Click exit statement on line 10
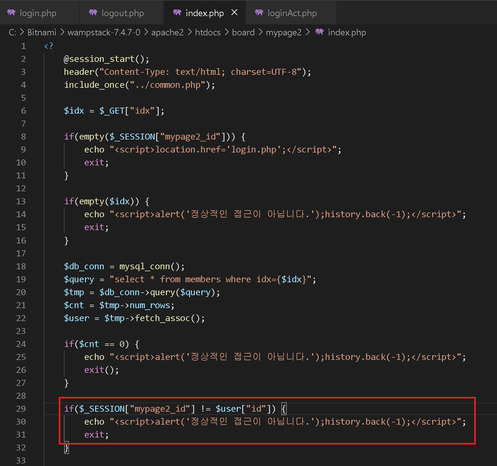 coord(96,163)
